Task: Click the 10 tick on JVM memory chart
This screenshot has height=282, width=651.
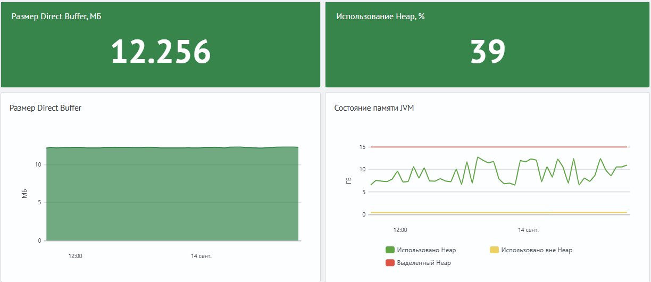Action: (x=362, y=169)
